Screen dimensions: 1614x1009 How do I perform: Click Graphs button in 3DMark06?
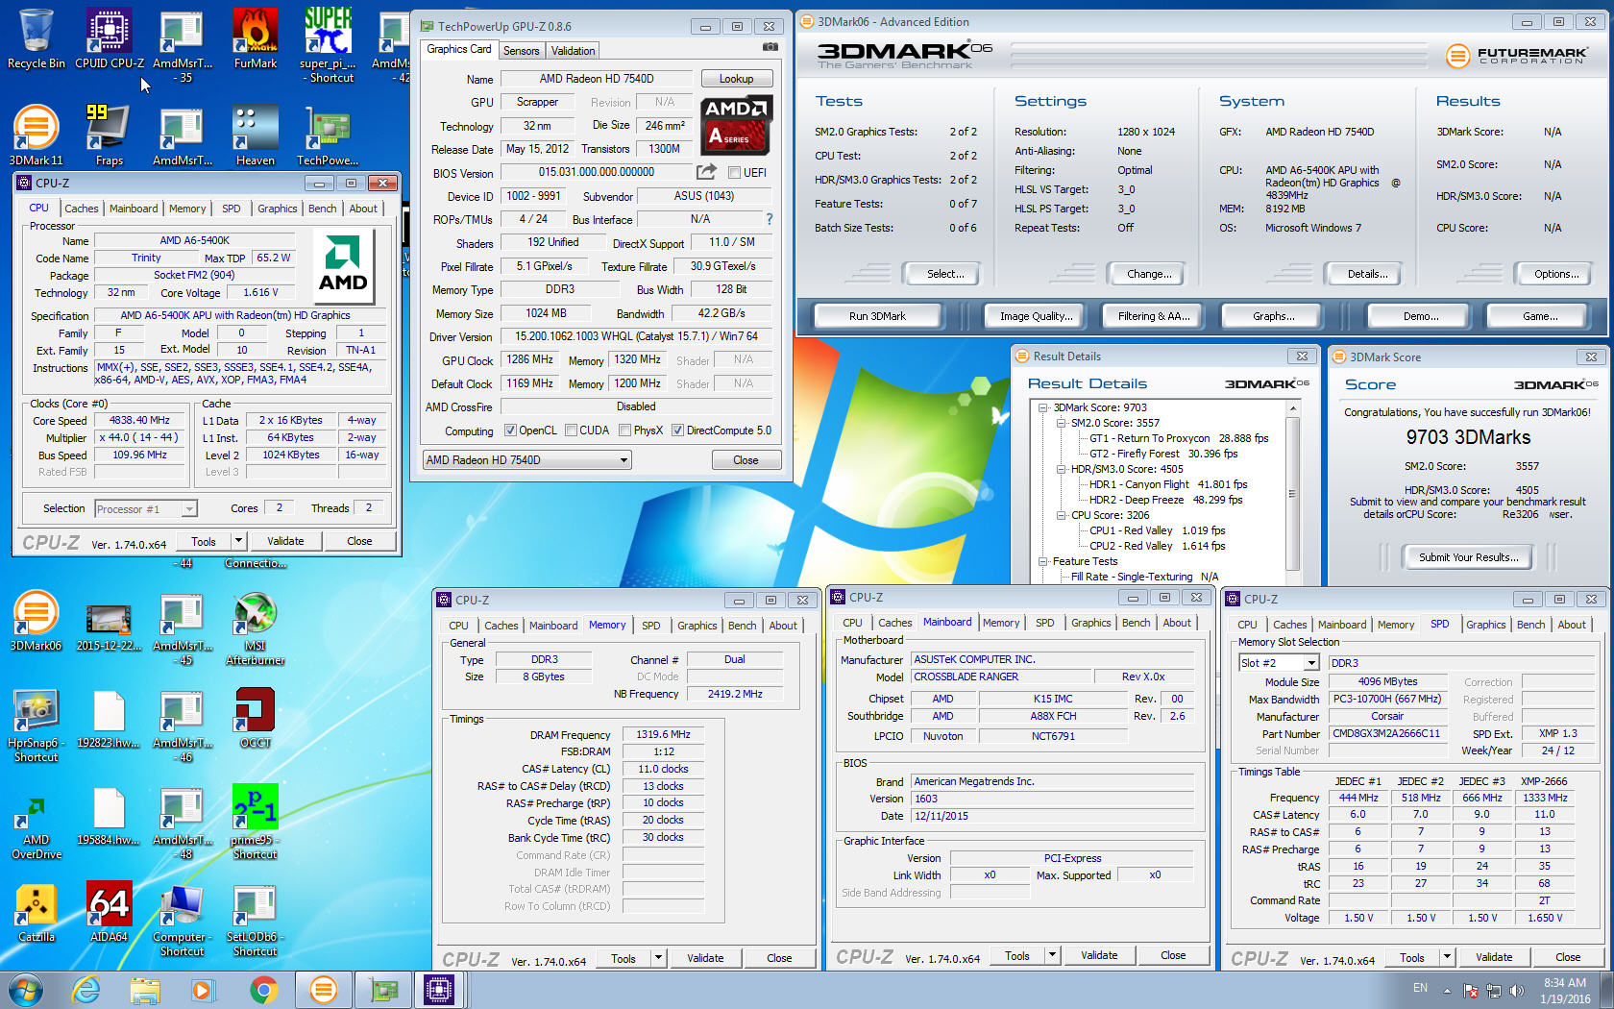1273,316
